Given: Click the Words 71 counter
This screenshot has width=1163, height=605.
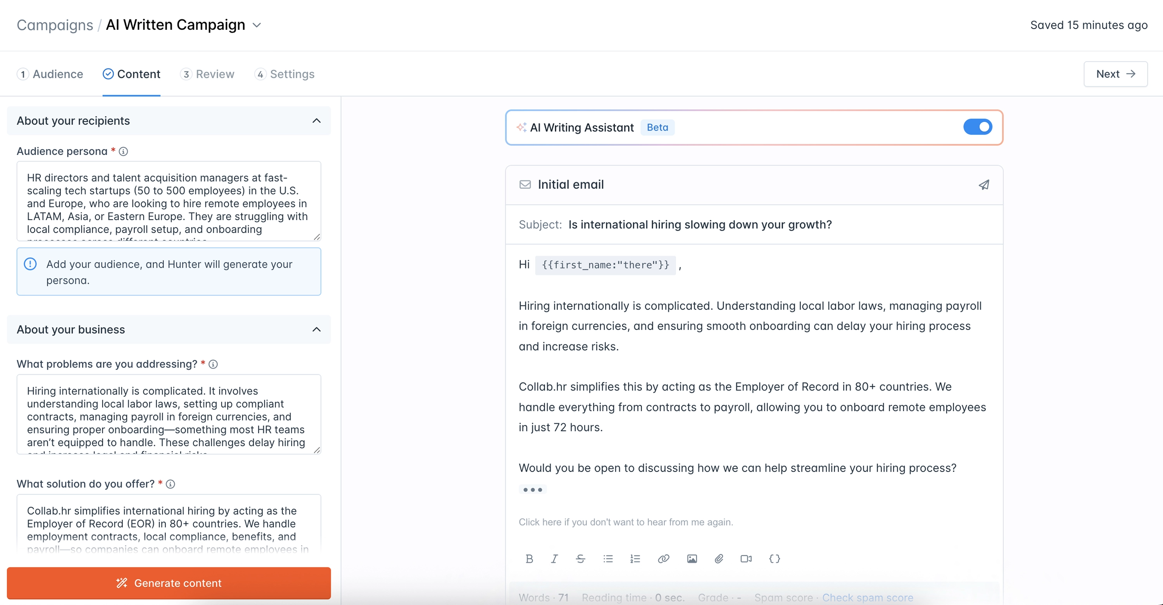Looking at the screenshot, I should [543, 597].
